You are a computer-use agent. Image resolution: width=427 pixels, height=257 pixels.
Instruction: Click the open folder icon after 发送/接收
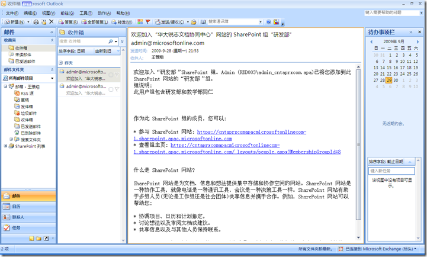[194, 22]
